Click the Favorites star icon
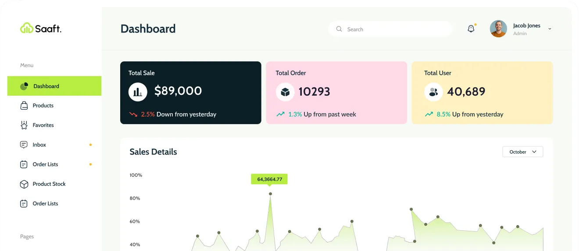Screen dimensions: 579x251 point(24,125)
